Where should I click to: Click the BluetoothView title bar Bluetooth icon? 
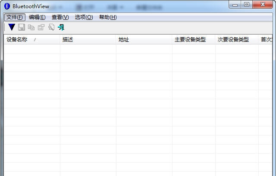click(7, 6)
